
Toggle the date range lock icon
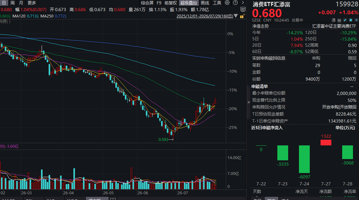pyautogui.click(x=242, y=16)
